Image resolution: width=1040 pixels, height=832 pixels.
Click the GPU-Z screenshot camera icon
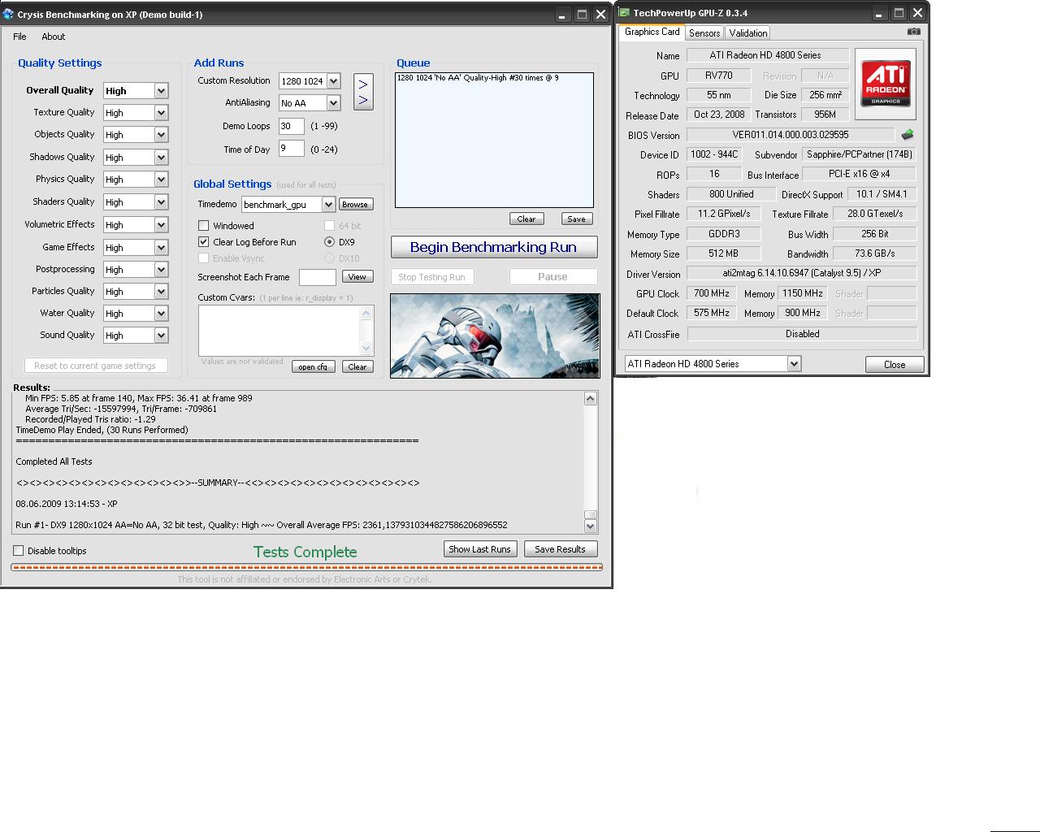coord(914,32)
